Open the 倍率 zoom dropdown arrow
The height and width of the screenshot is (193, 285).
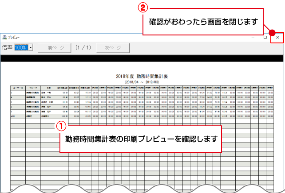pyautogui.click(x=31, y=47)
